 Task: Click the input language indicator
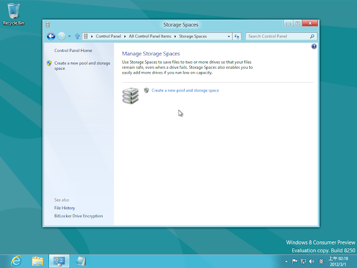321,261
